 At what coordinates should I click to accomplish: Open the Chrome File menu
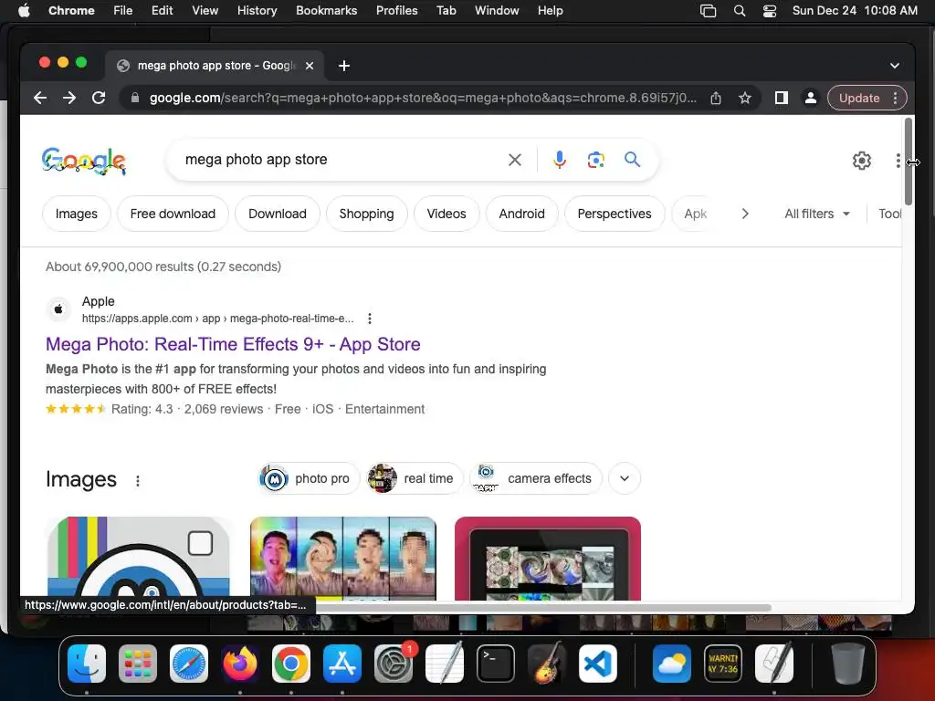(x=123, y=11)
